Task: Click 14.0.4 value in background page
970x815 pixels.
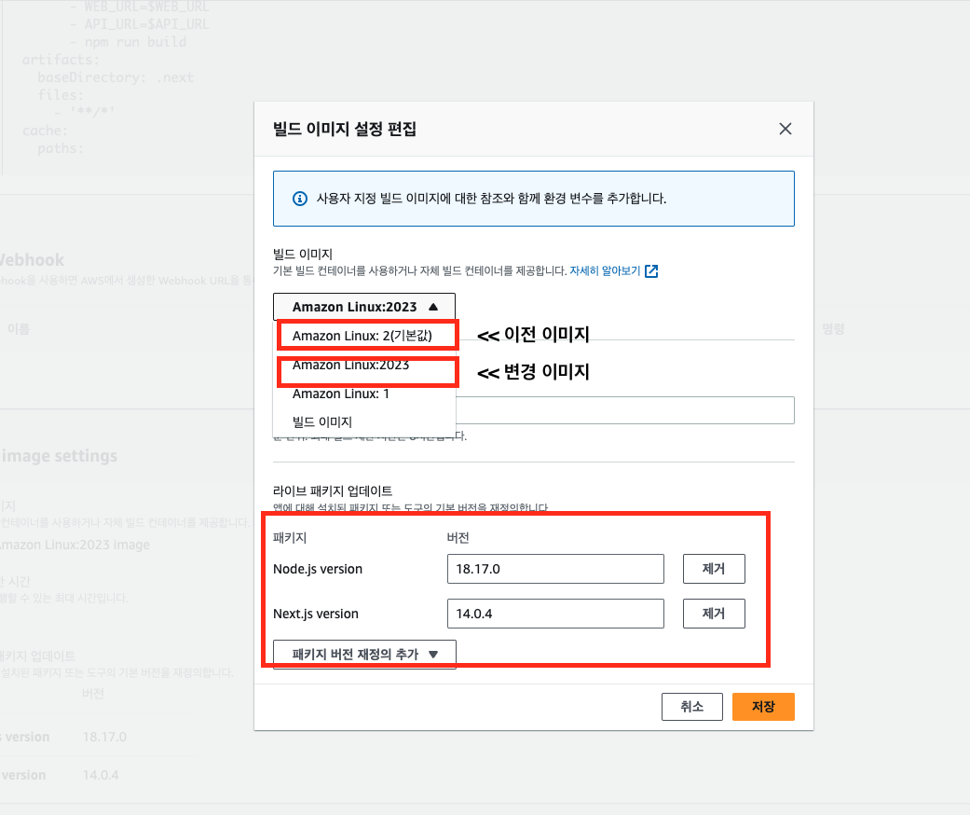Action: (101, 775)
